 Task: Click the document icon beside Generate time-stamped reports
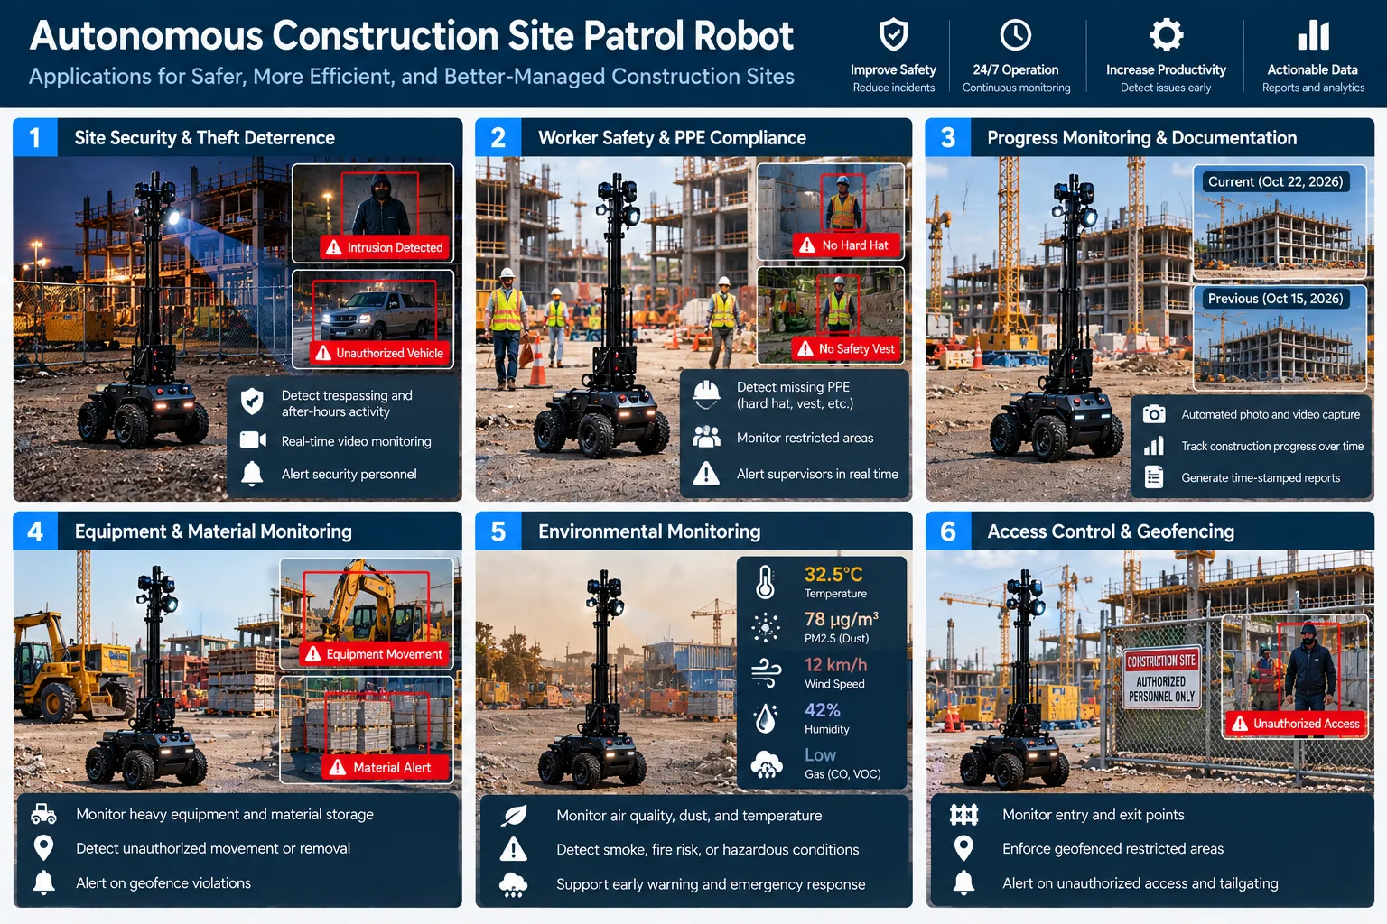(x=1154, y=477)
